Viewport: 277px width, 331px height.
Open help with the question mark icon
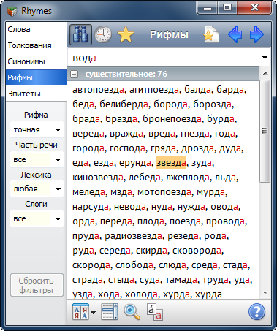click(x=257, y=312)
